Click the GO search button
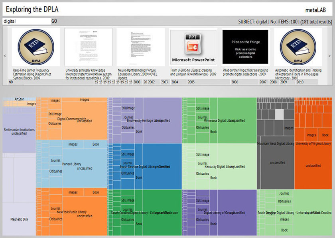335x238 pixels. [x=54, y=21]
